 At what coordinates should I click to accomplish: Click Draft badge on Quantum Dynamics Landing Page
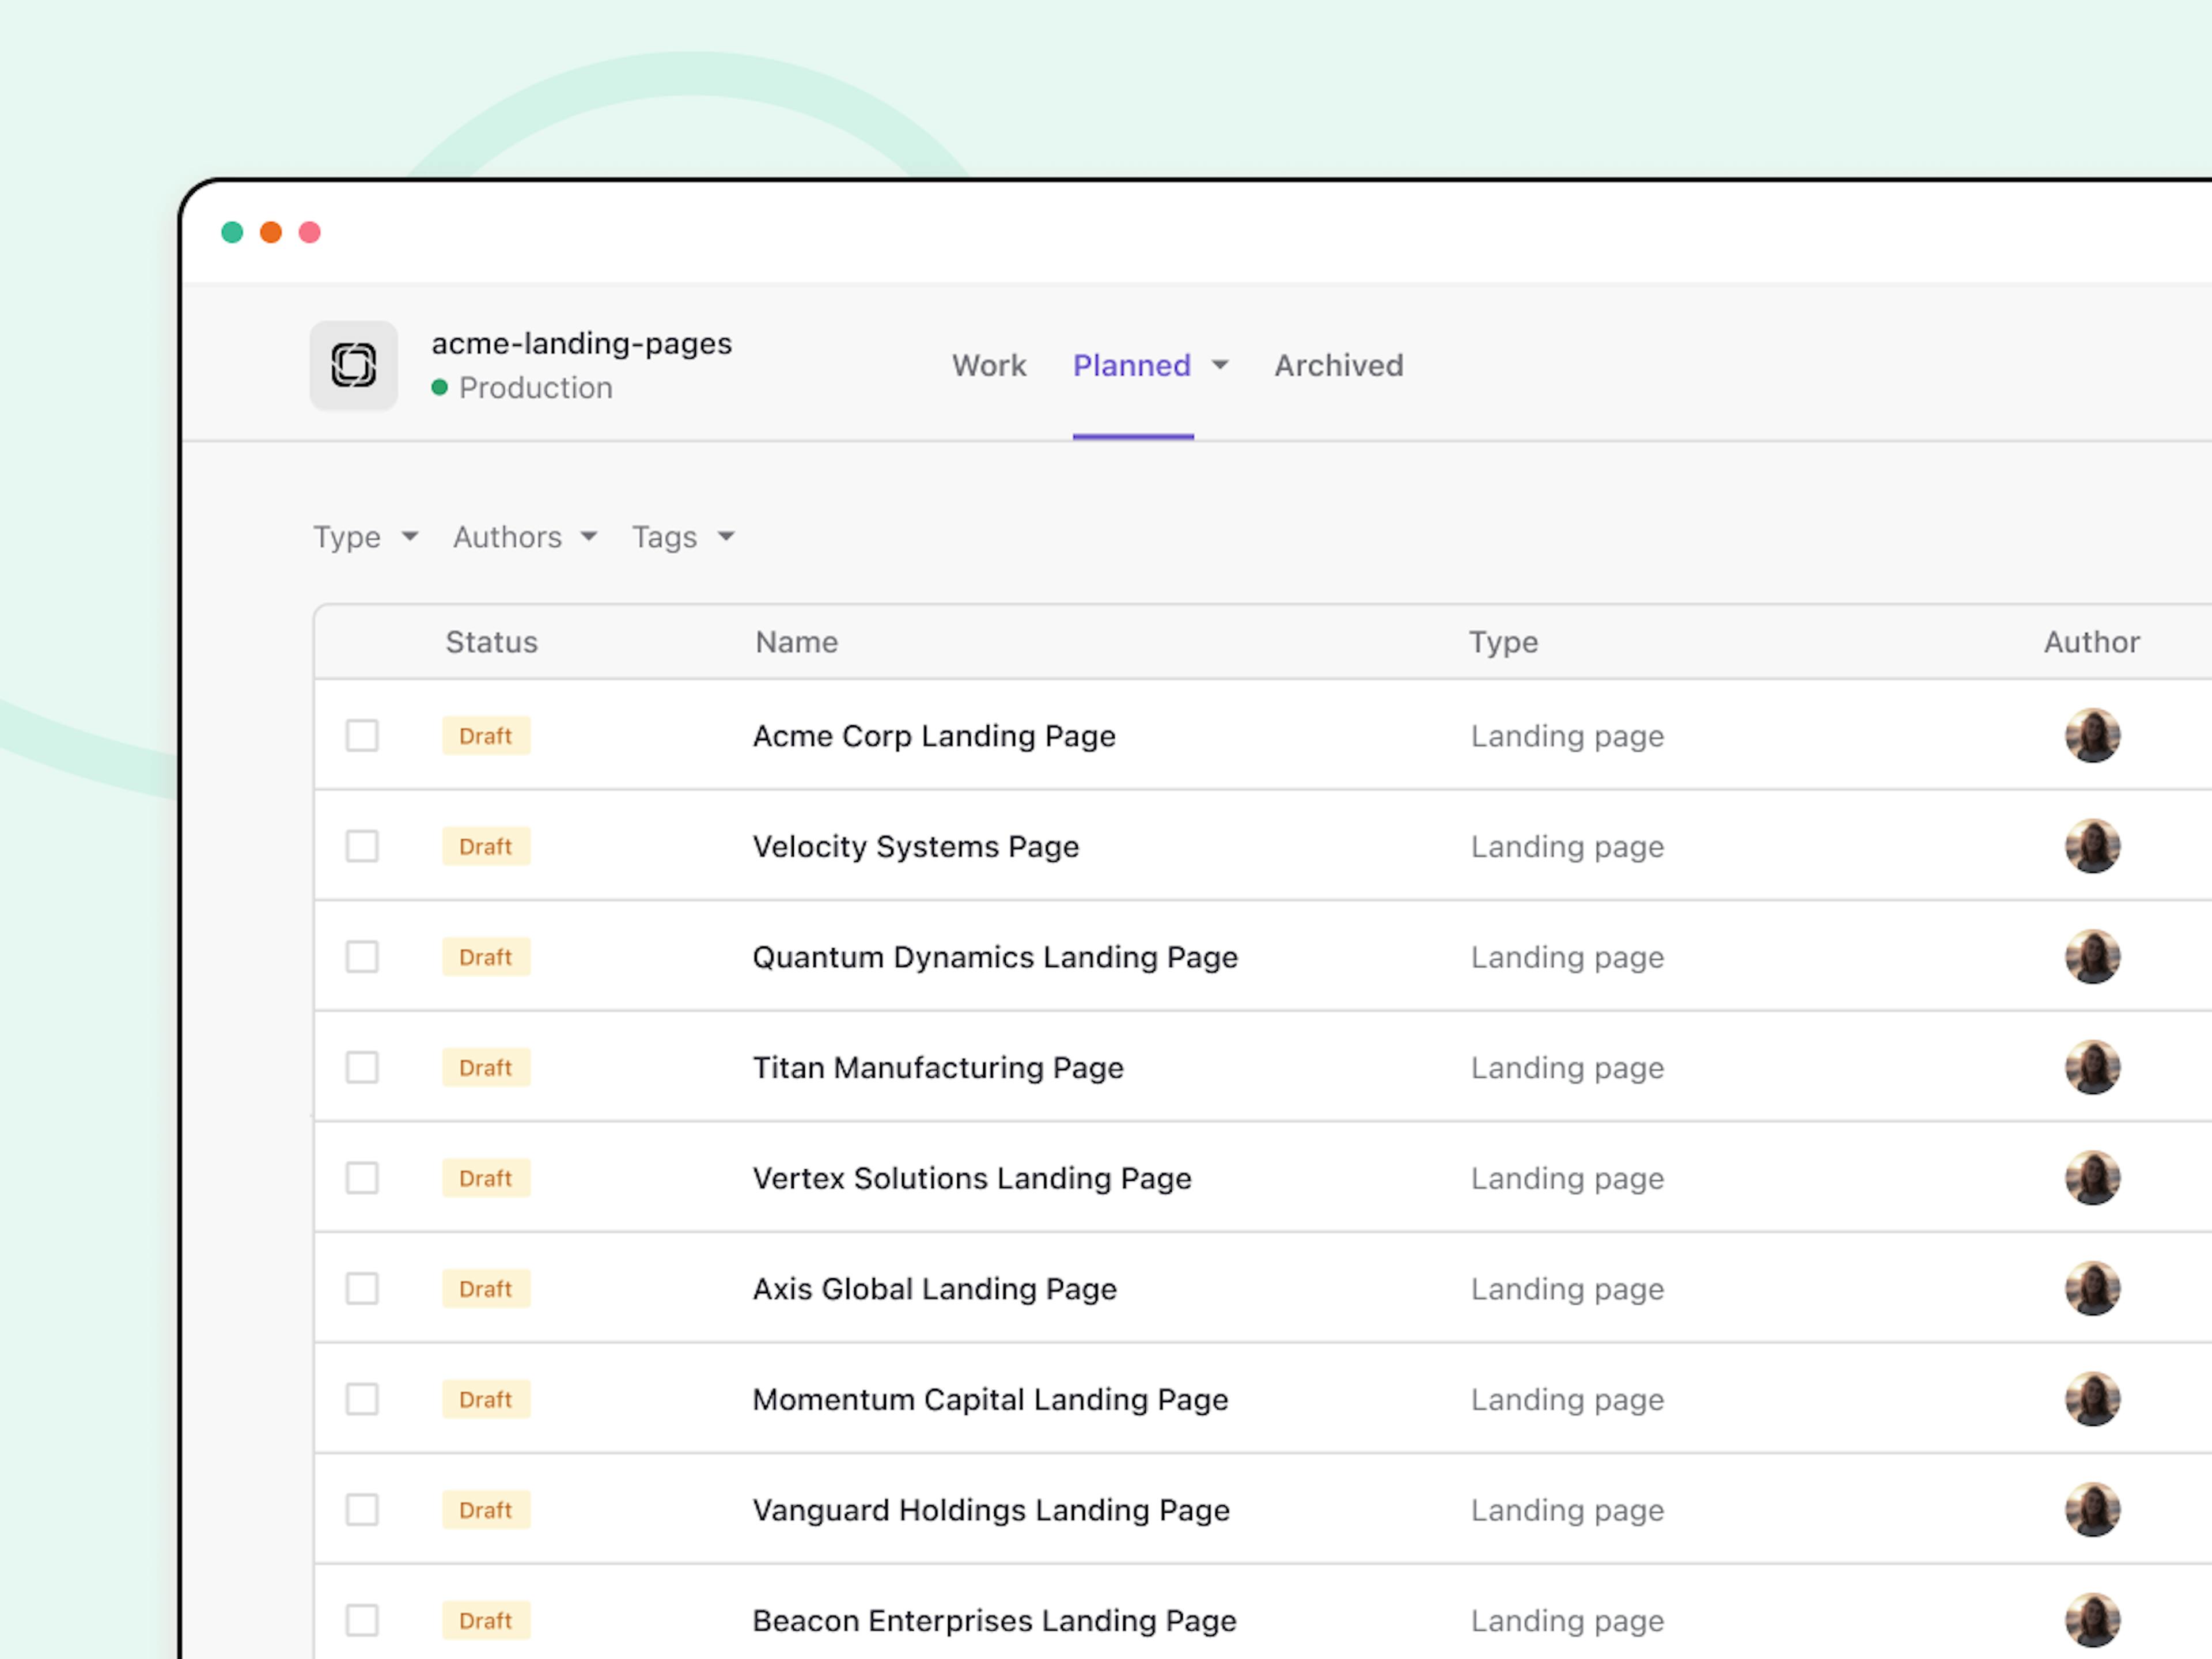(x=486, y=957)
